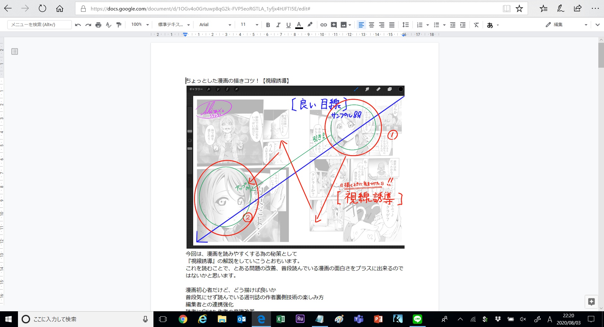Share this page from the browser
Screen dimensions: 604x327
pyautogui.click(x=578, y=8)
